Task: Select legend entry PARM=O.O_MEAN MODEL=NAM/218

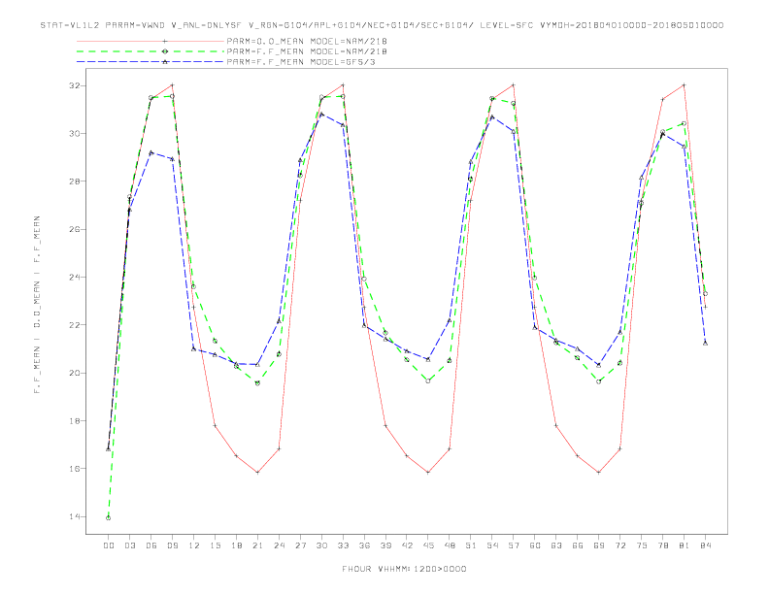Action: 307,41
